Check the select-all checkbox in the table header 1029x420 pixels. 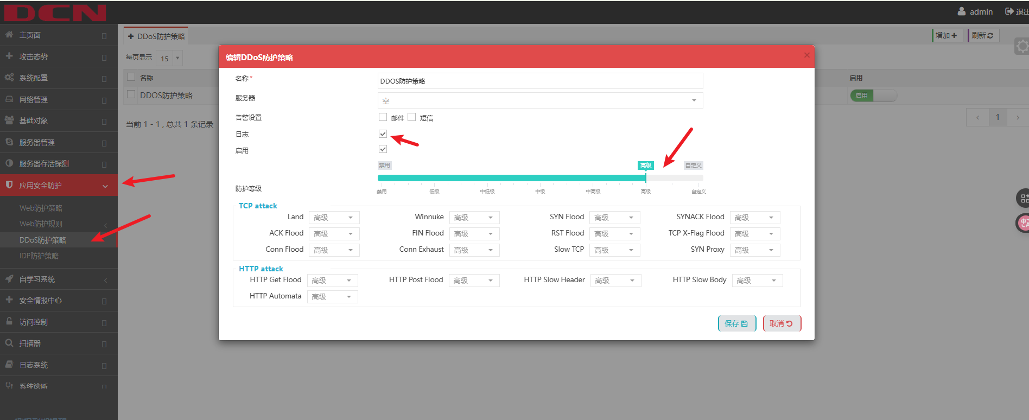[x=131, y=77]
